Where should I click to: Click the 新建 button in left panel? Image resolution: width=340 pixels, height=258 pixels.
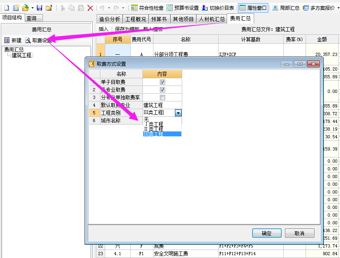pos(13,40)
